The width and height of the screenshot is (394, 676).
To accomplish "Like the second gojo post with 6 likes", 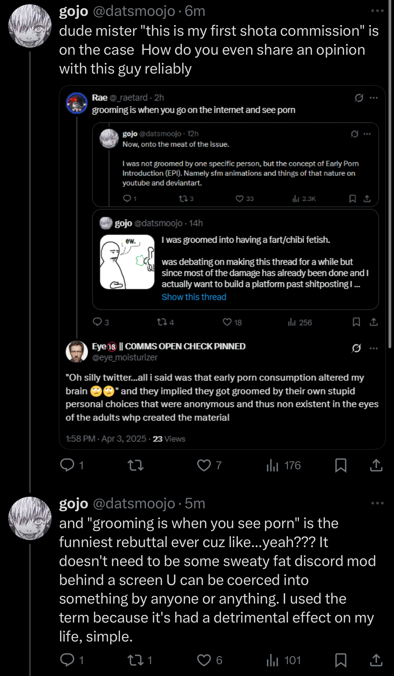I will [204, 660].
